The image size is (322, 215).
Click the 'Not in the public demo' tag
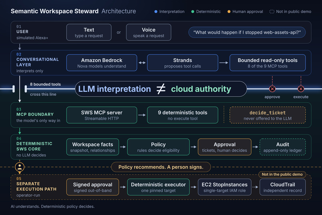coord(282,174)
